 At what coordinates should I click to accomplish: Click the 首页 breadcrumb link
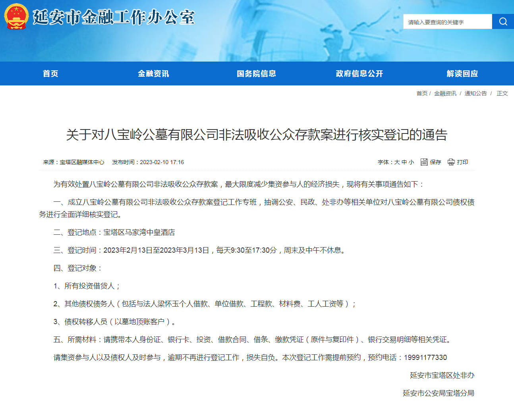point(422,93)
